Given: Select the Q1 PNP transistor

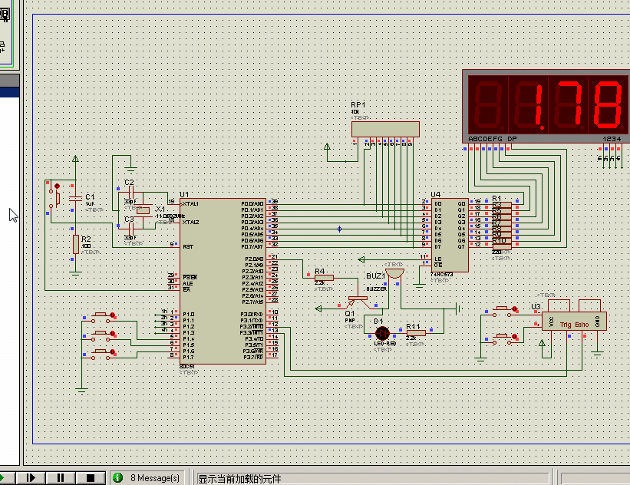Looking at the screenshot, I should [x=358, y=302].
